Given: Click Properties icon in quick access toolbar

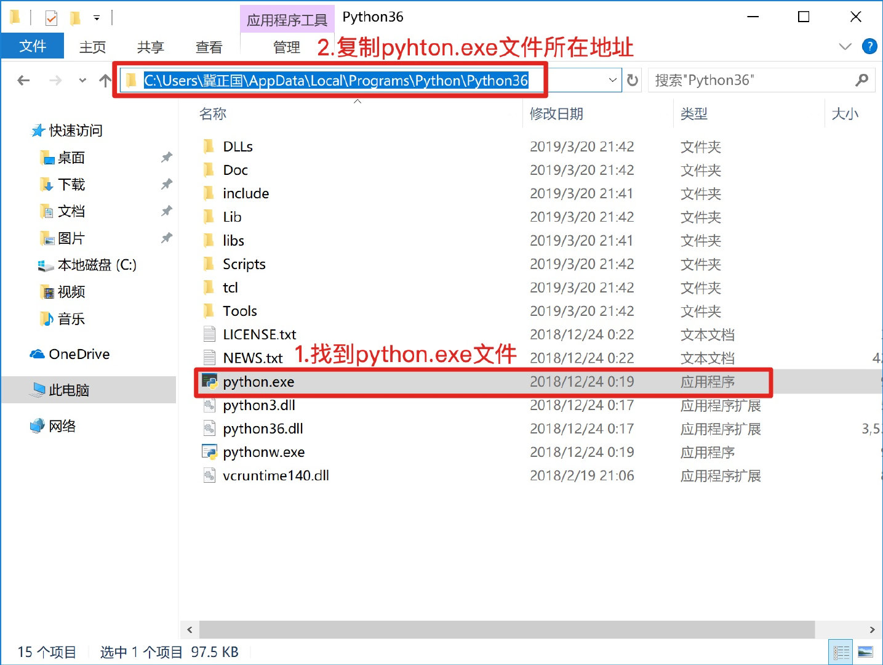Looking at the screenshot, I should 52,18.
